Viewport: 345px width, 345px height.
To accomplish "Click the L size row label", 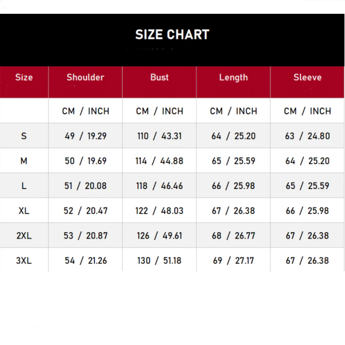I will pyautogui.click(x=24, y=186).
